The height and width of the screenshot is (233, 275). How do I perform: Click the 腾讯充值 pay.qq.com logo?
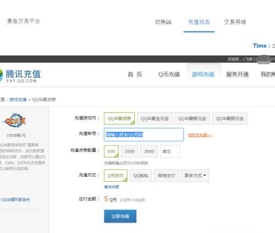(20, 76)
